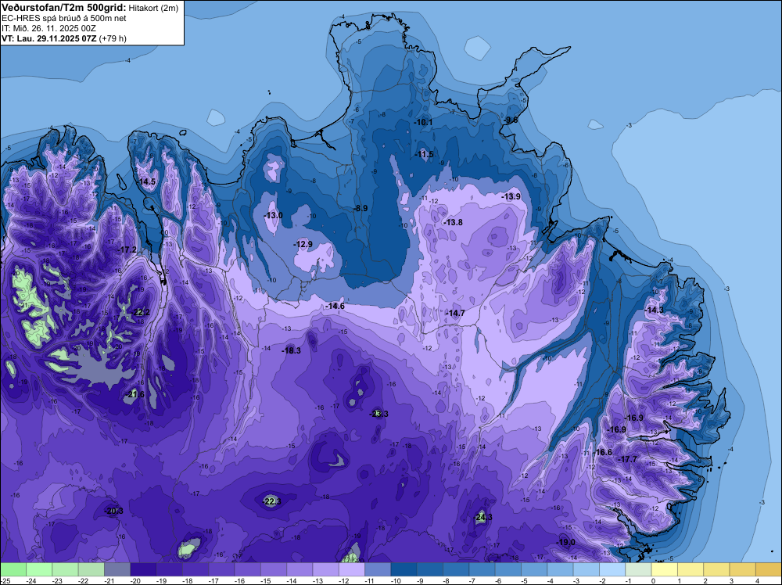
Task: Click the -22.2 temperature value on map
Action: [141, 312]
